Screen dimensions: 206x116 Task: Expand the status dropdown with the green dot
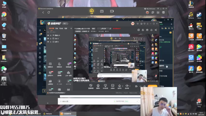[x=126, y=101]
